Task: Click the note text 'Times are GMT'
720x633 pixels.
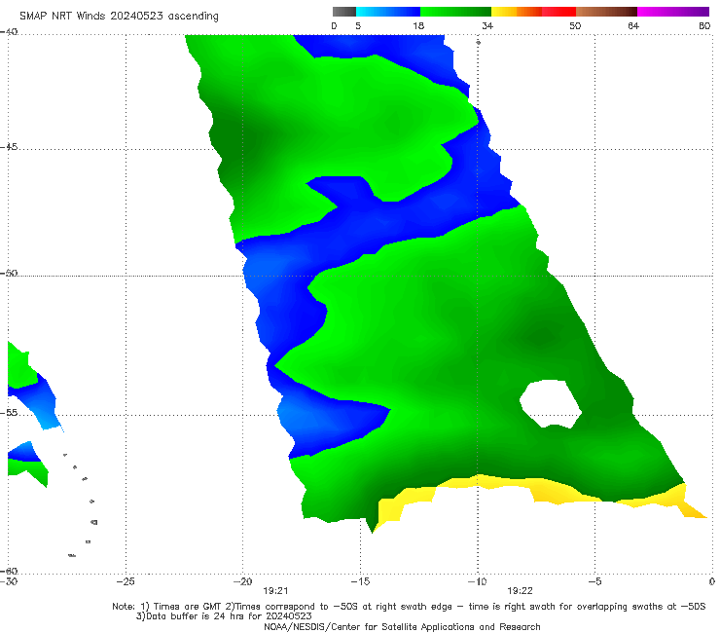Action: (x=188, y=607)
